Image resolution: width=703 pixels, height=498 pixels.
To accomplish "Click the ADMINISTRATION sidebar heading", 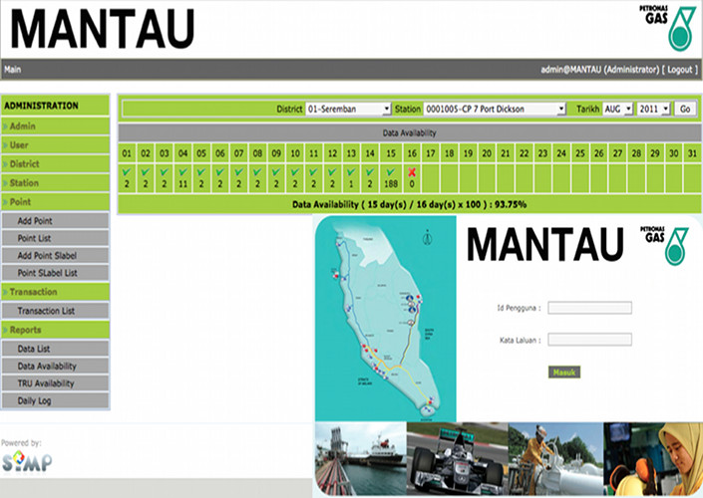I will point(41,106).
